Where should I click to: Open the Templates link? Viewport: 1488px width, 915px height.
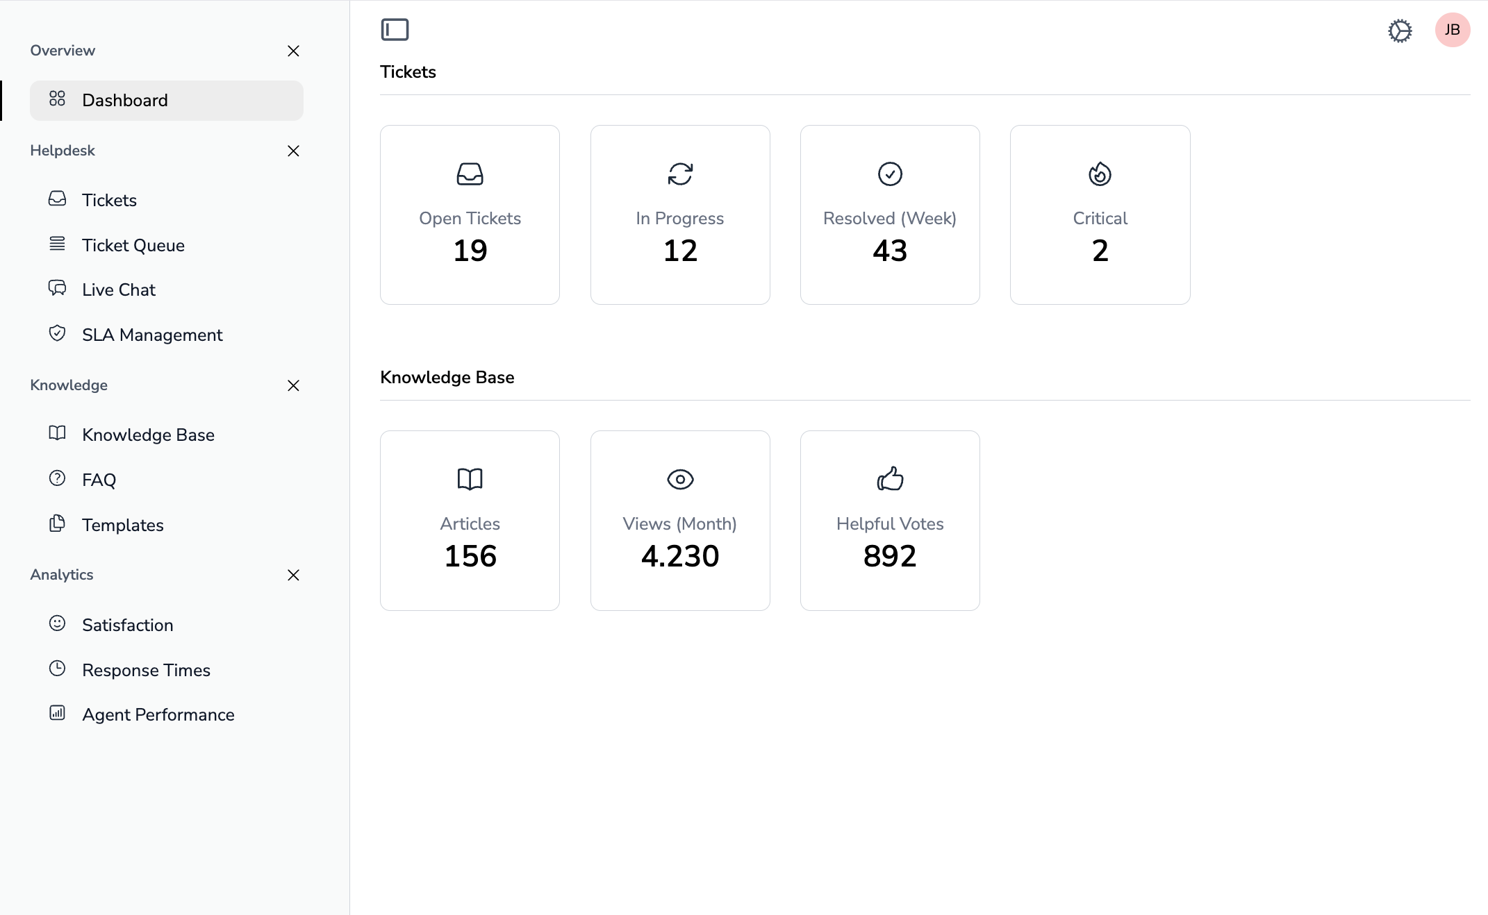point(122,525)
